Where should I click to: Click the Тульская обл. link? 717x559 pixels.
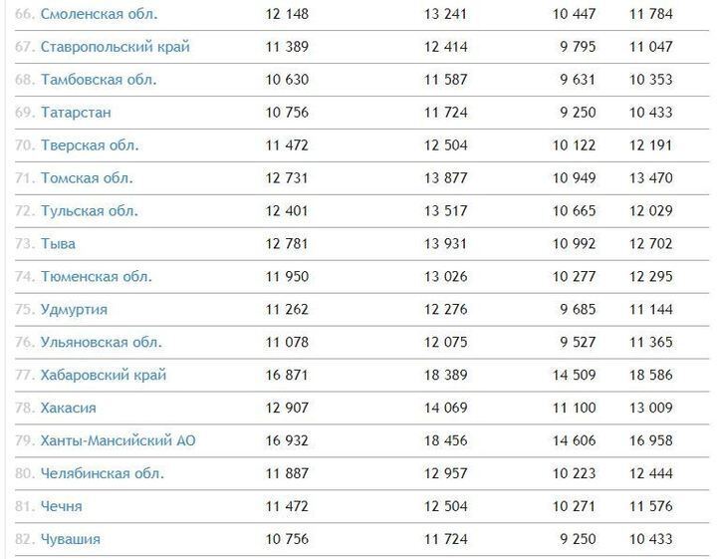[90, 211]
